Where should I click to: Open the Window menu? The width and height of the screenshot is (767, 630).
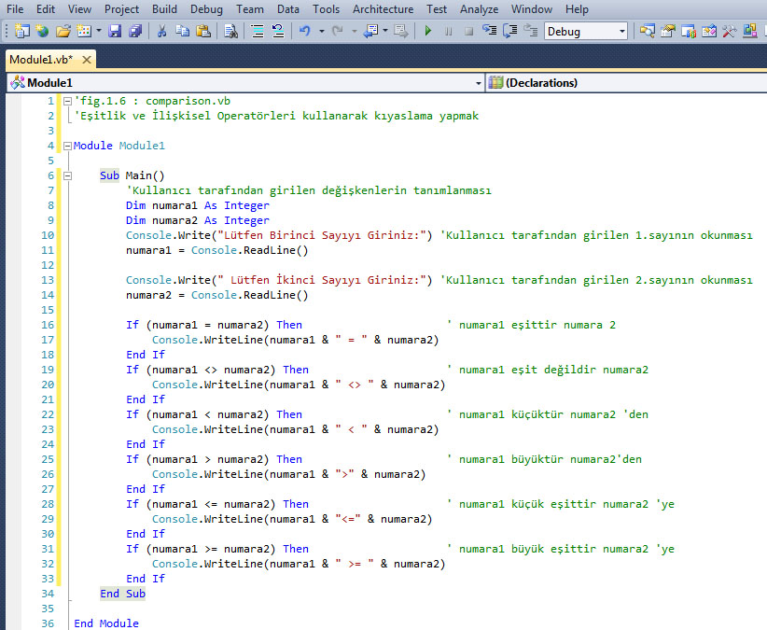pyautogui.click(x=532, y=9)
